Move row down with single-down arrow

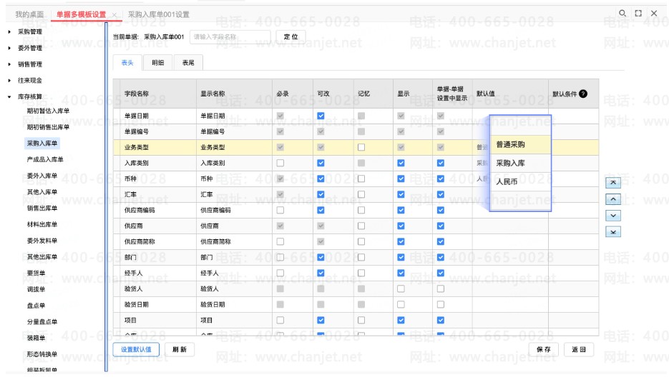[613, 216]
